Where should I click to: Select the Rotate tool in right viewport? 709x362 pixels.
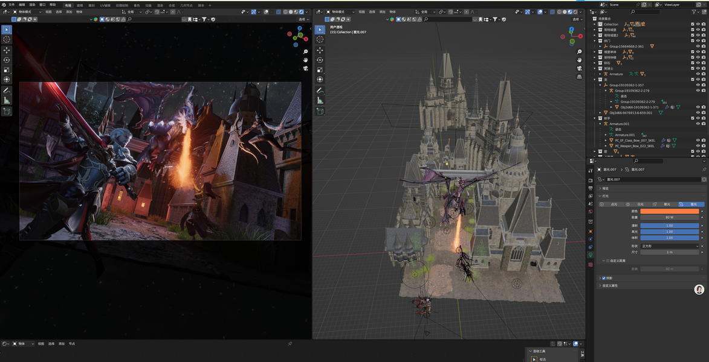320,60
